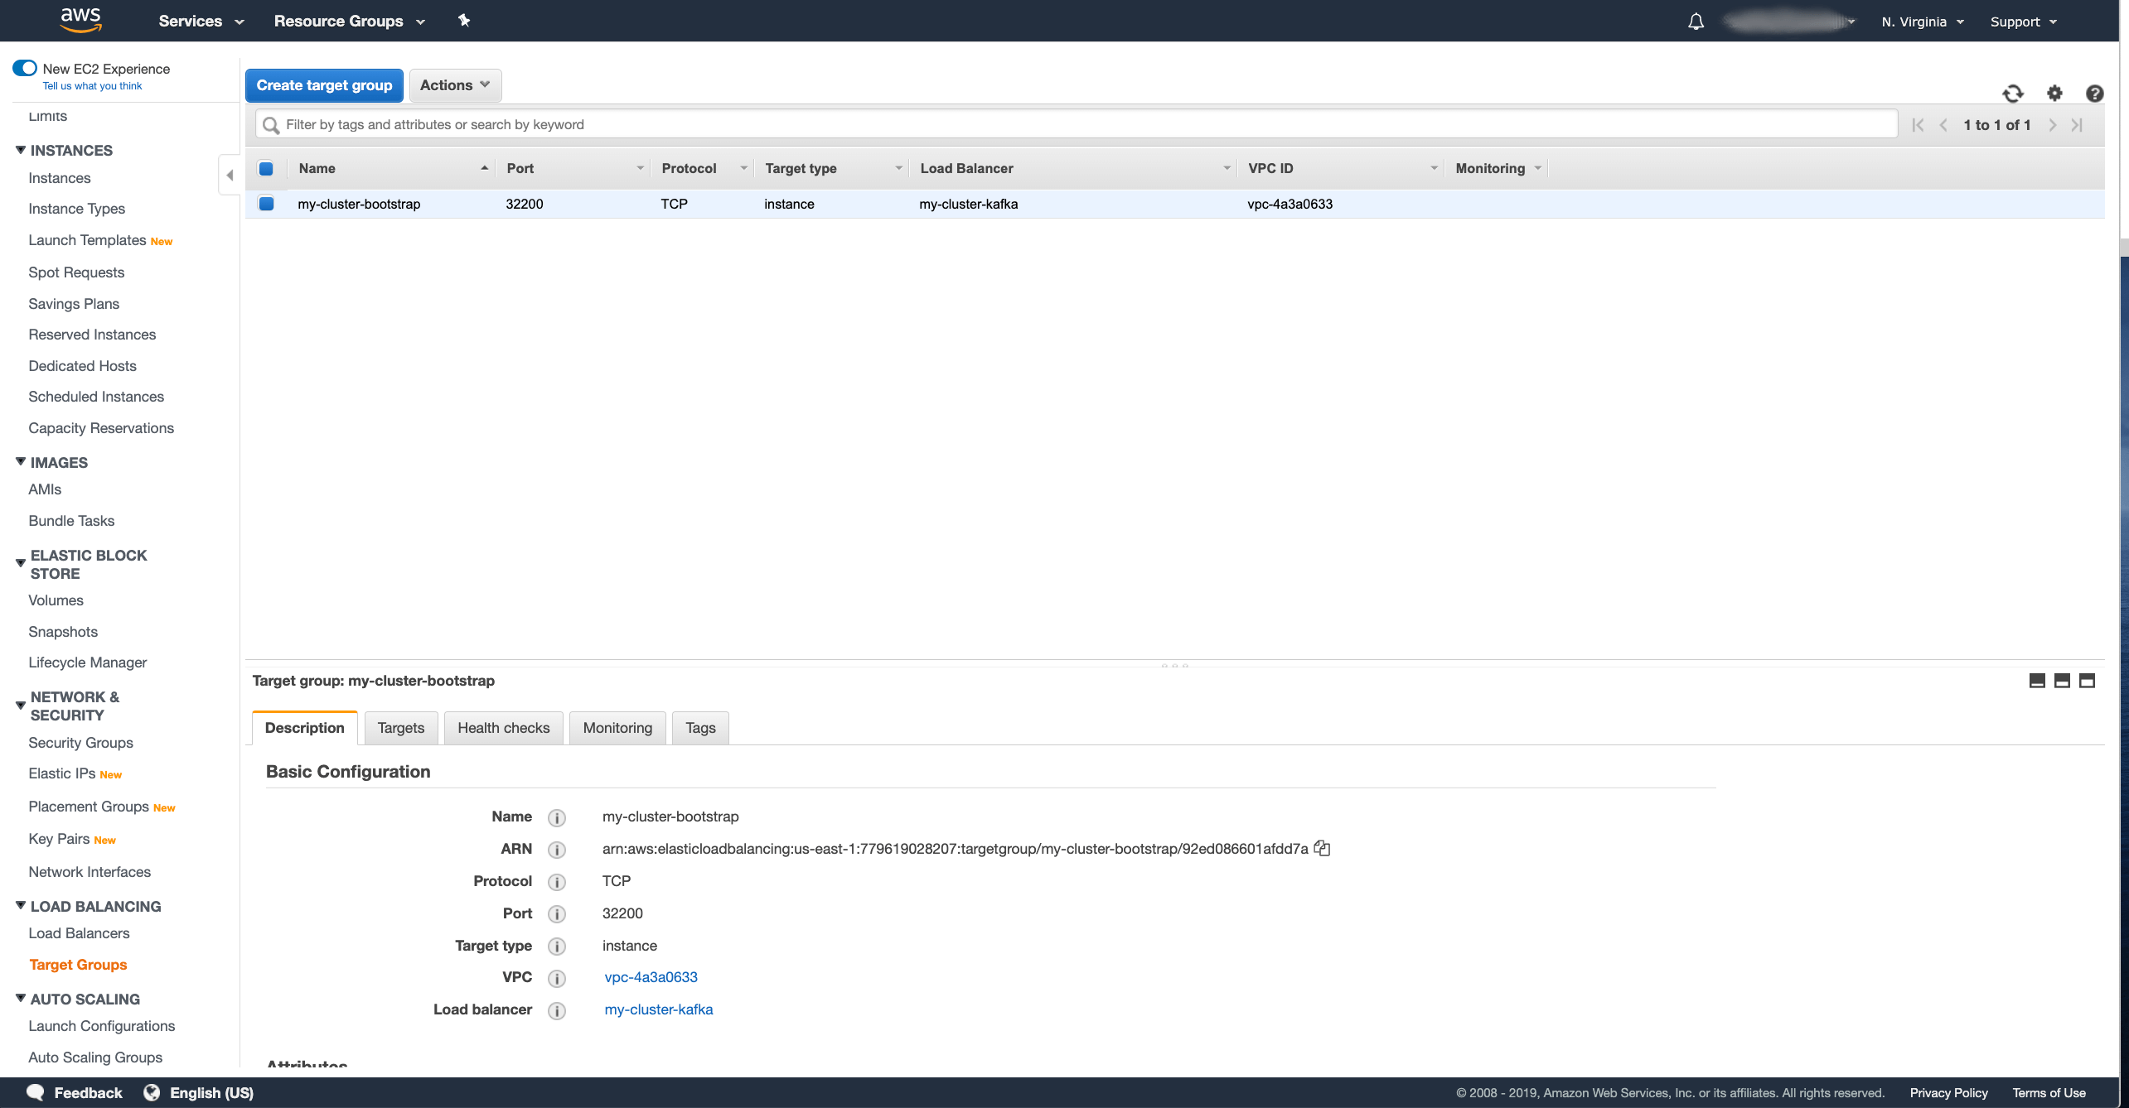Go to first page of results
The image size is (2129, 1108).
pyautogui.click(x=1918, y=125)
